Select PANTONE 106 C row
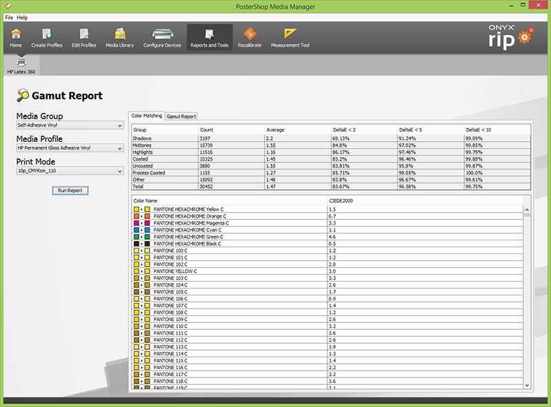This screenshot has height=407, width=551. pos(328,299)
